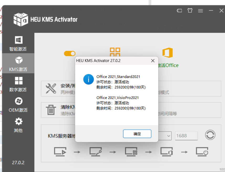Click the 确定 button in the dialog
This screenshot has width=225, height=172.
137,134
